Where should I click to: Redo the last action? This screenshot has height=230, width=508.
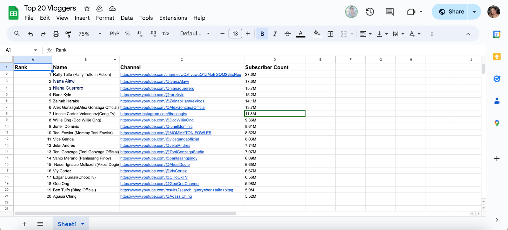[43, 34]
